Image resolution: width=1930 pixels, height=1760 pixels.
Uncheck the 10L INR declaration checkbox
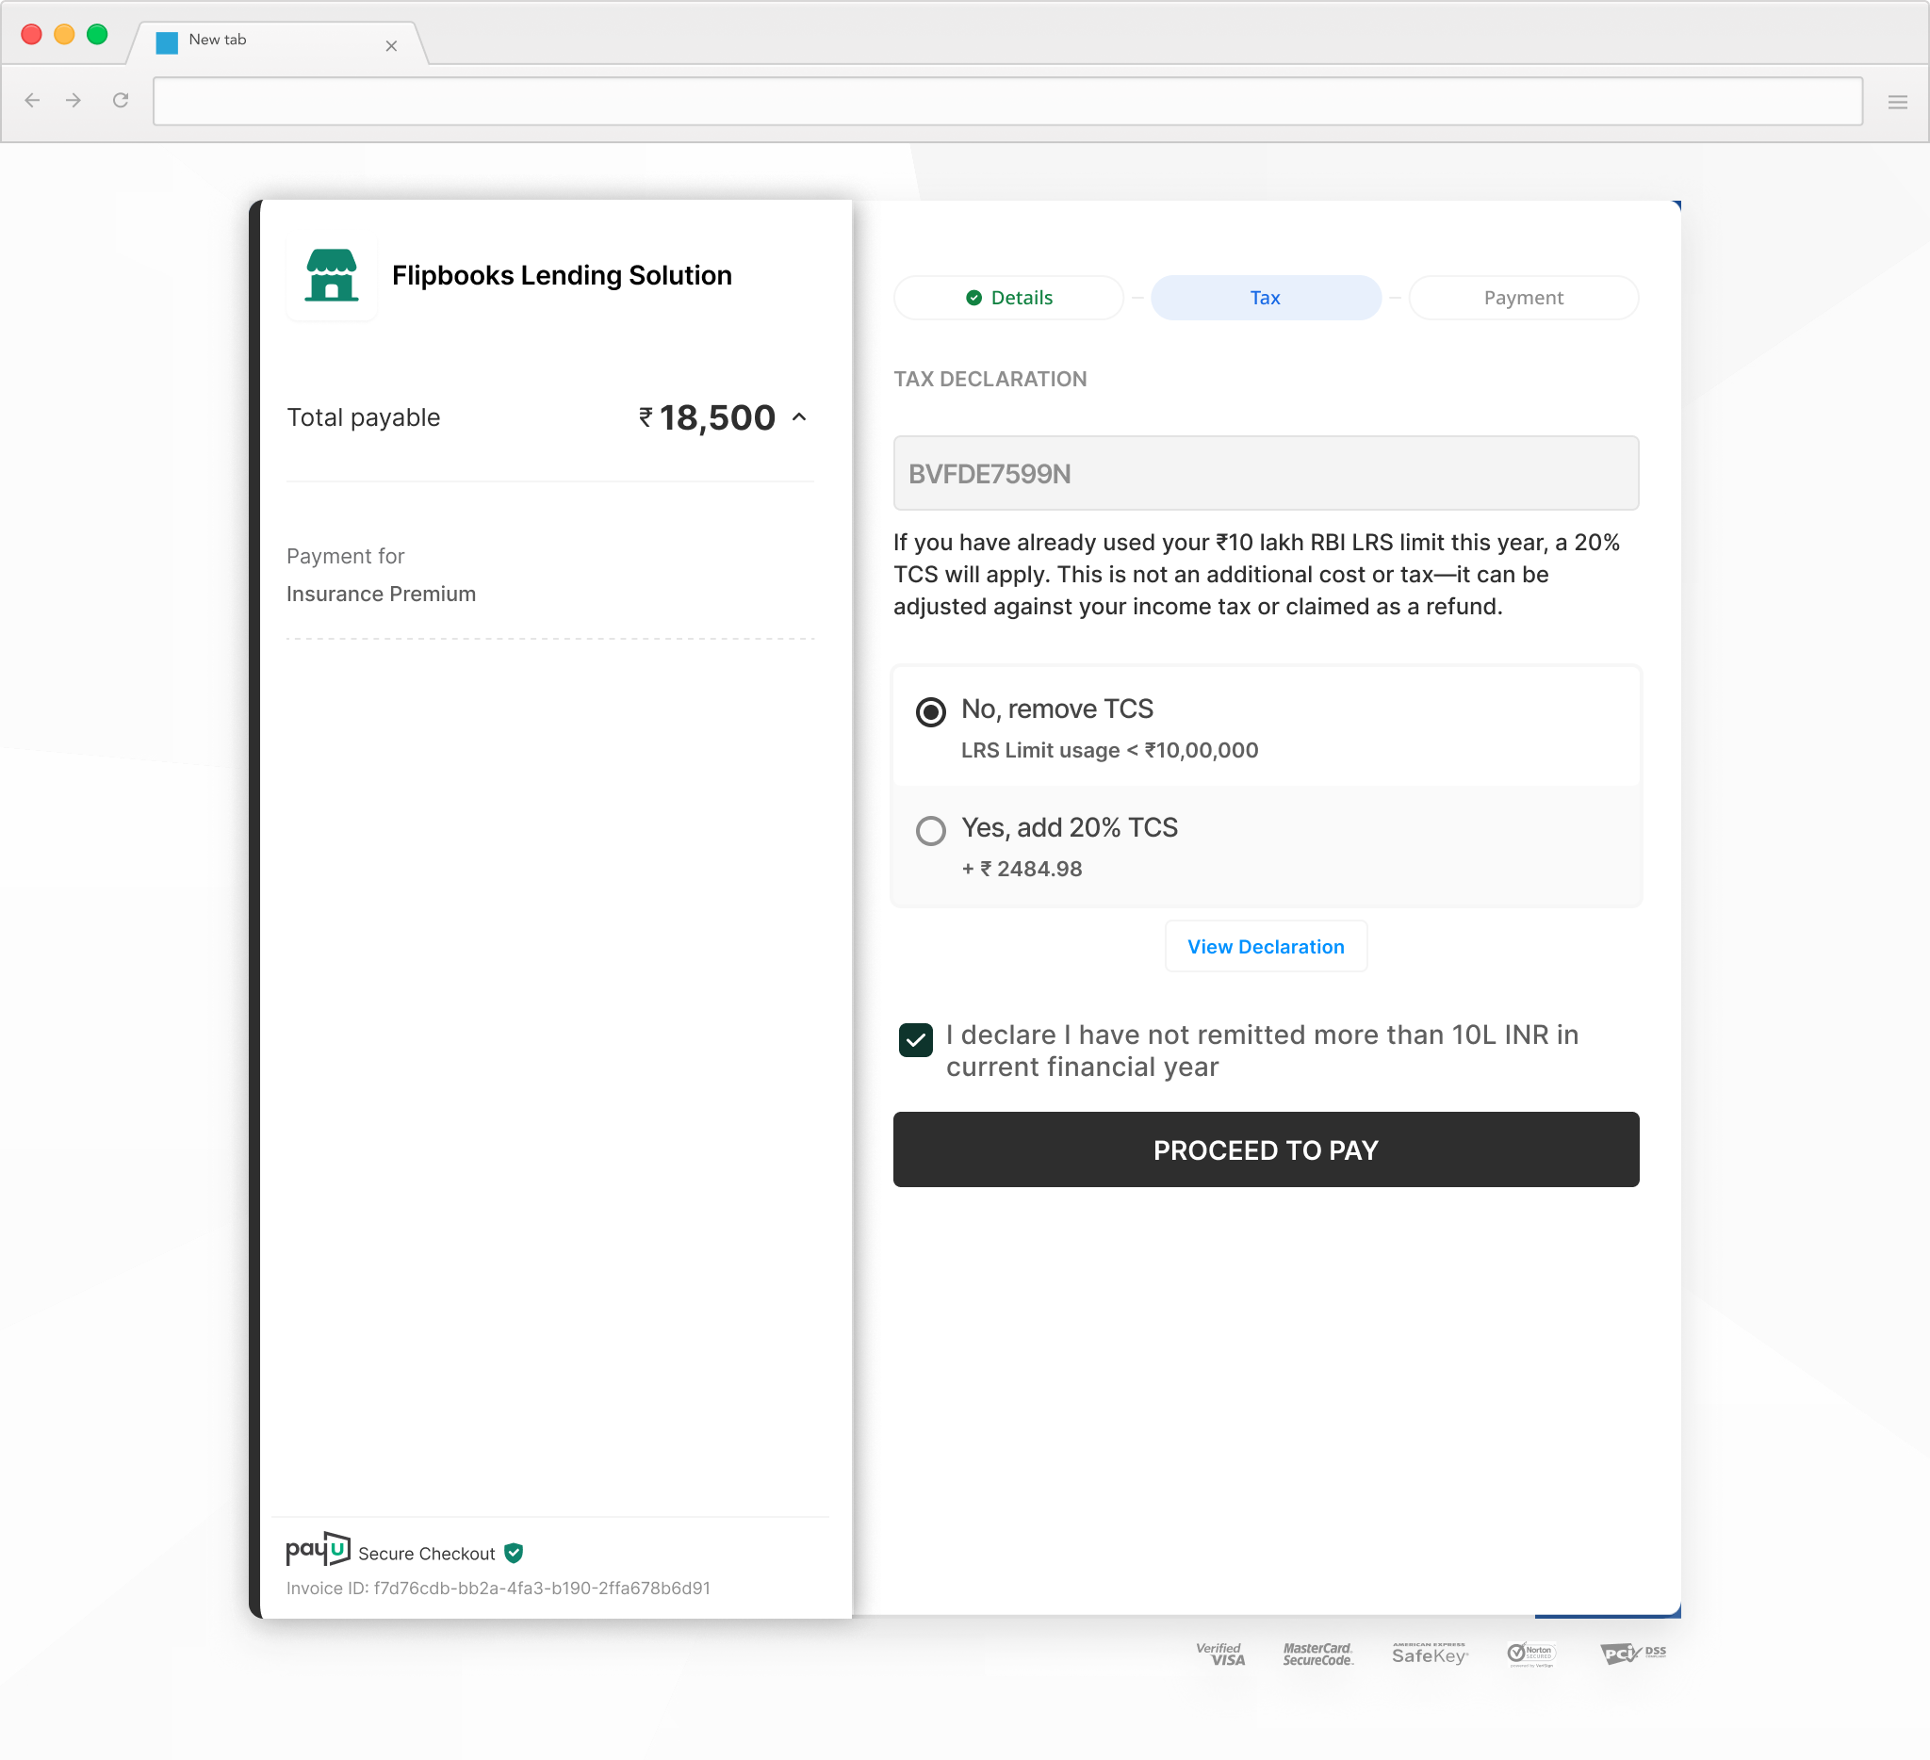pos(915,1040)
